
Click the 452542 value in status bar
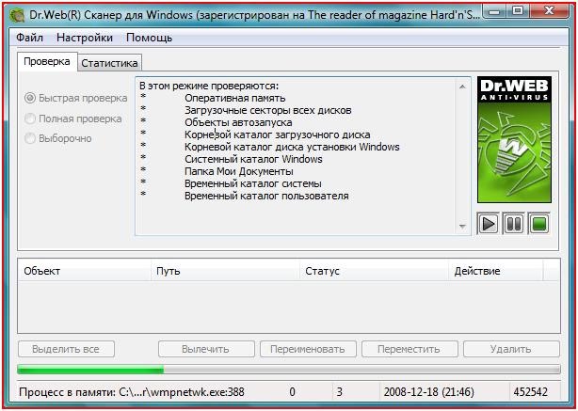pyautogui.click(x=530, y=392)
